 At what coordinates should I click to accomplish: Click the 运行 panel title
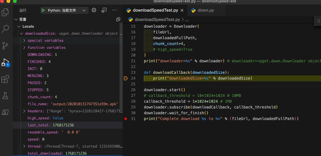pyautogui.click(x=23, y=10)
